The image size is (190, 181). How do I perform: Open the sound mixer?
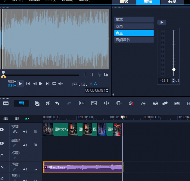[x=143, y=103]
